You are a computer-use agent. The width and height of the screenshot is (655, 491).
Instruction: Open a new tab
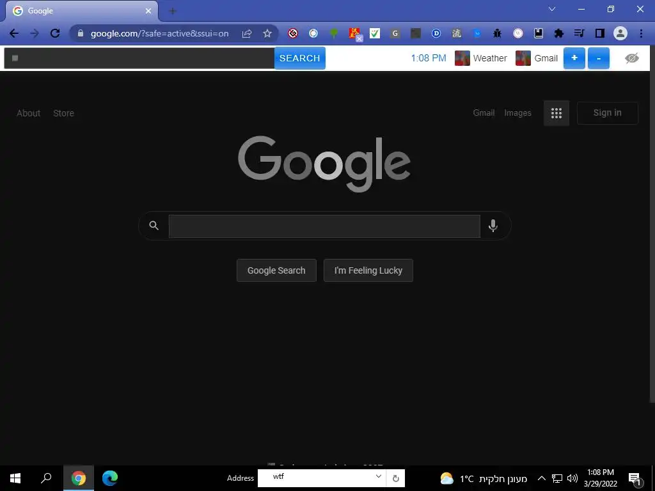173,12
